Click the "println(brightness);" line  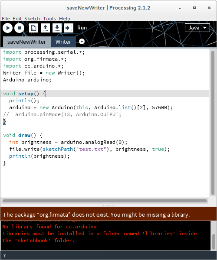[39, 156]
